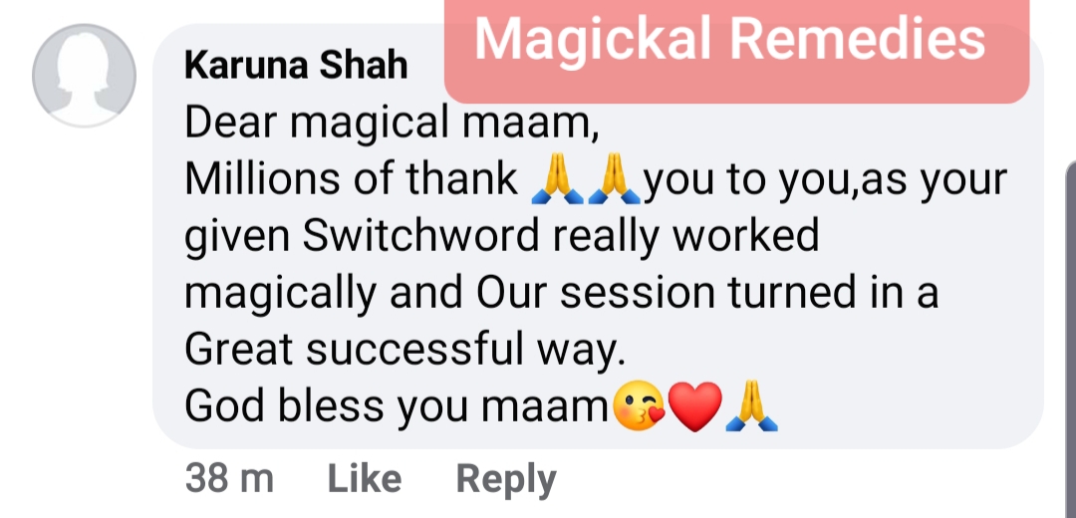Click the Dear magical maam greeting

pyautogui.click(x=392, y=124)
